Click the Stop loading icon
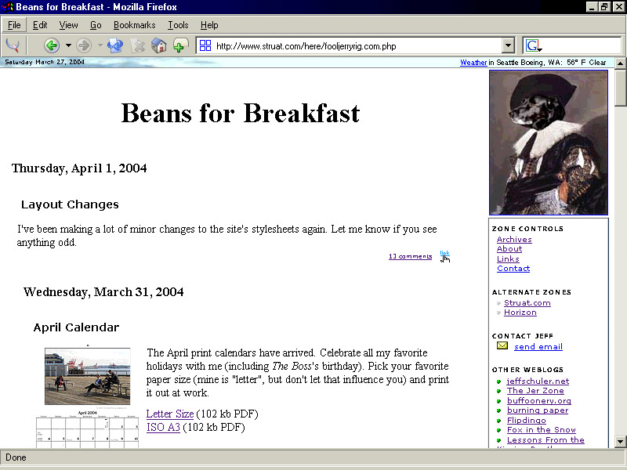 click(x=139, y=45)
